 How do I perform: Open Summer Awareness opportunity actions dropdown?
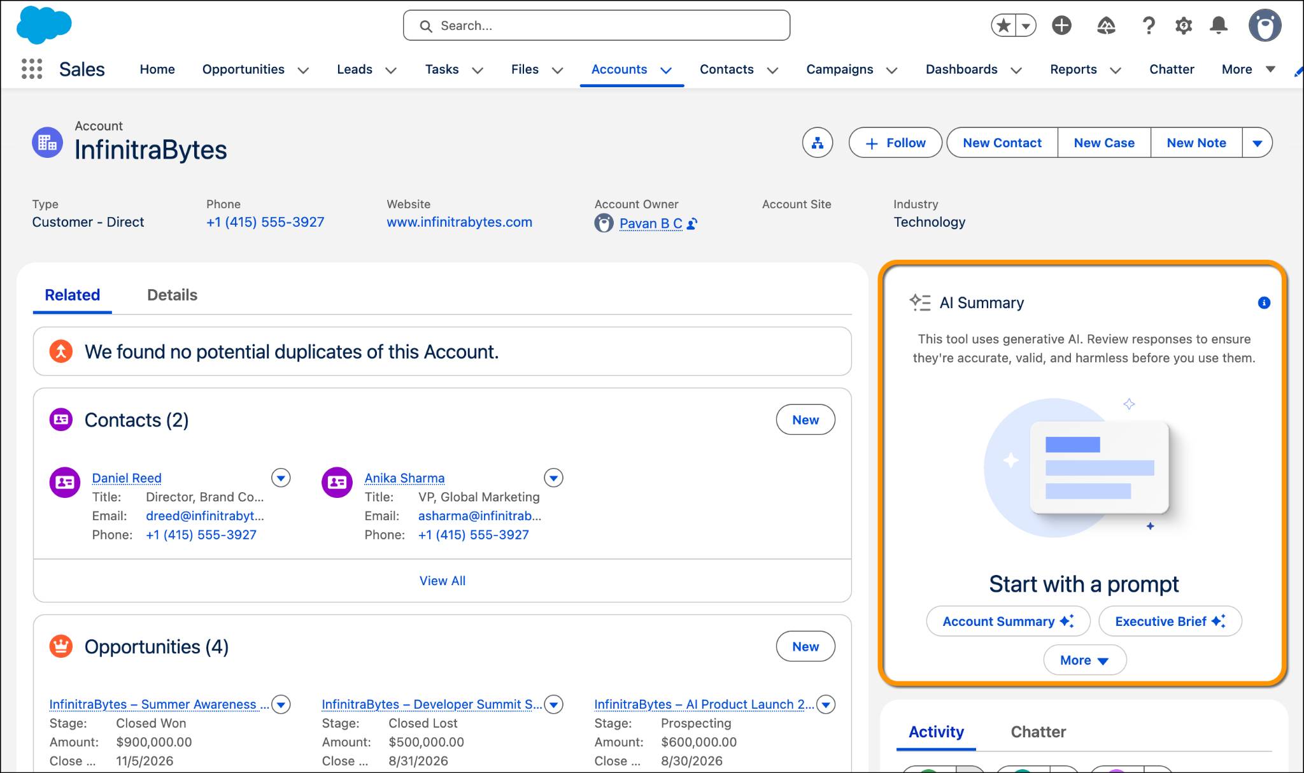pos(281,704)
